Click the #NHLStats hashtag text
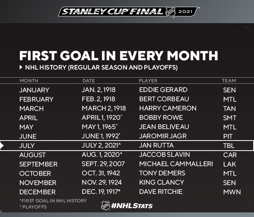The width and height of the screenshot is (254, 217). [x=132, y=206]
